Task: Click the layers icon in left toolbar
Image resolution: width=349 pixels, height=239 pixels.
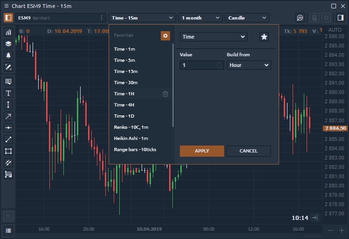Action: coord(8,44)
